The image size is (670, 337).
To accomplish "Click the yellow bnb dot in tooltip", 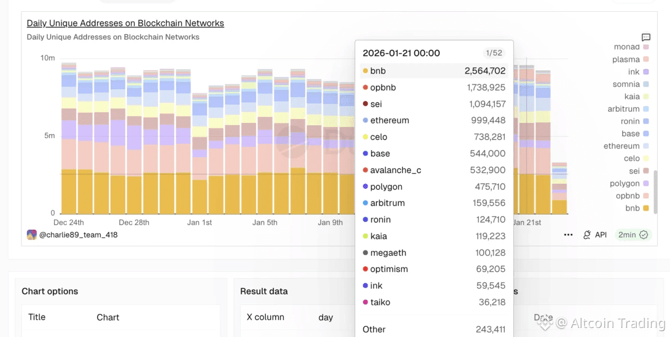I will tap(365, 71).
